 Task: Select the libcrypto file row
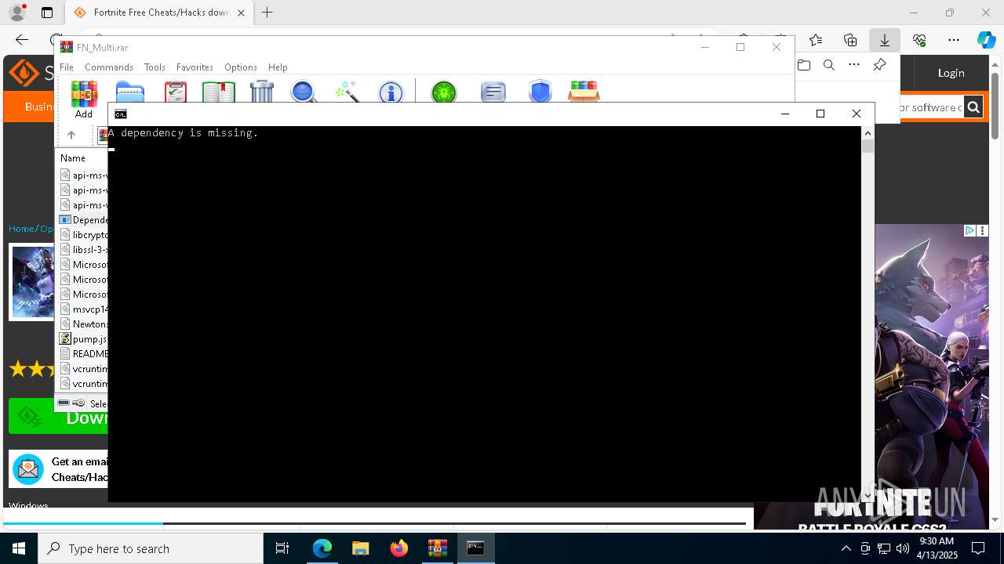(83, 235)
